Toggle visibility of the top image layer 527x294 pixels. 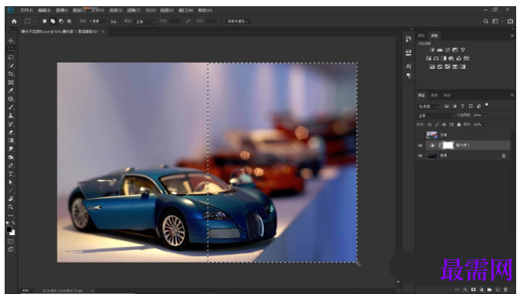(x=420, y=135)
